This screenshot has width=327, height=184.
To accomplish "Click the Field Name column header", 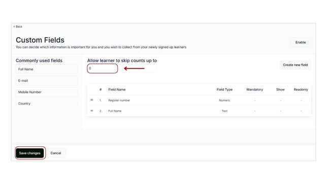I will point(117,89).
